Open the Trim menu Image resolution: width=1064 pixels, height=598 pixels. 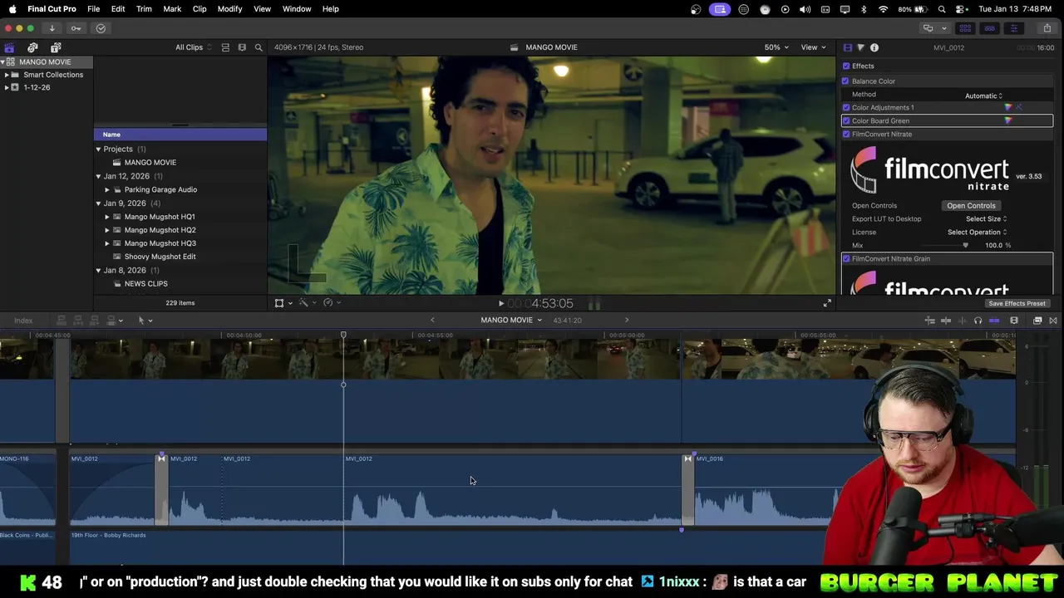coord(144,9)
